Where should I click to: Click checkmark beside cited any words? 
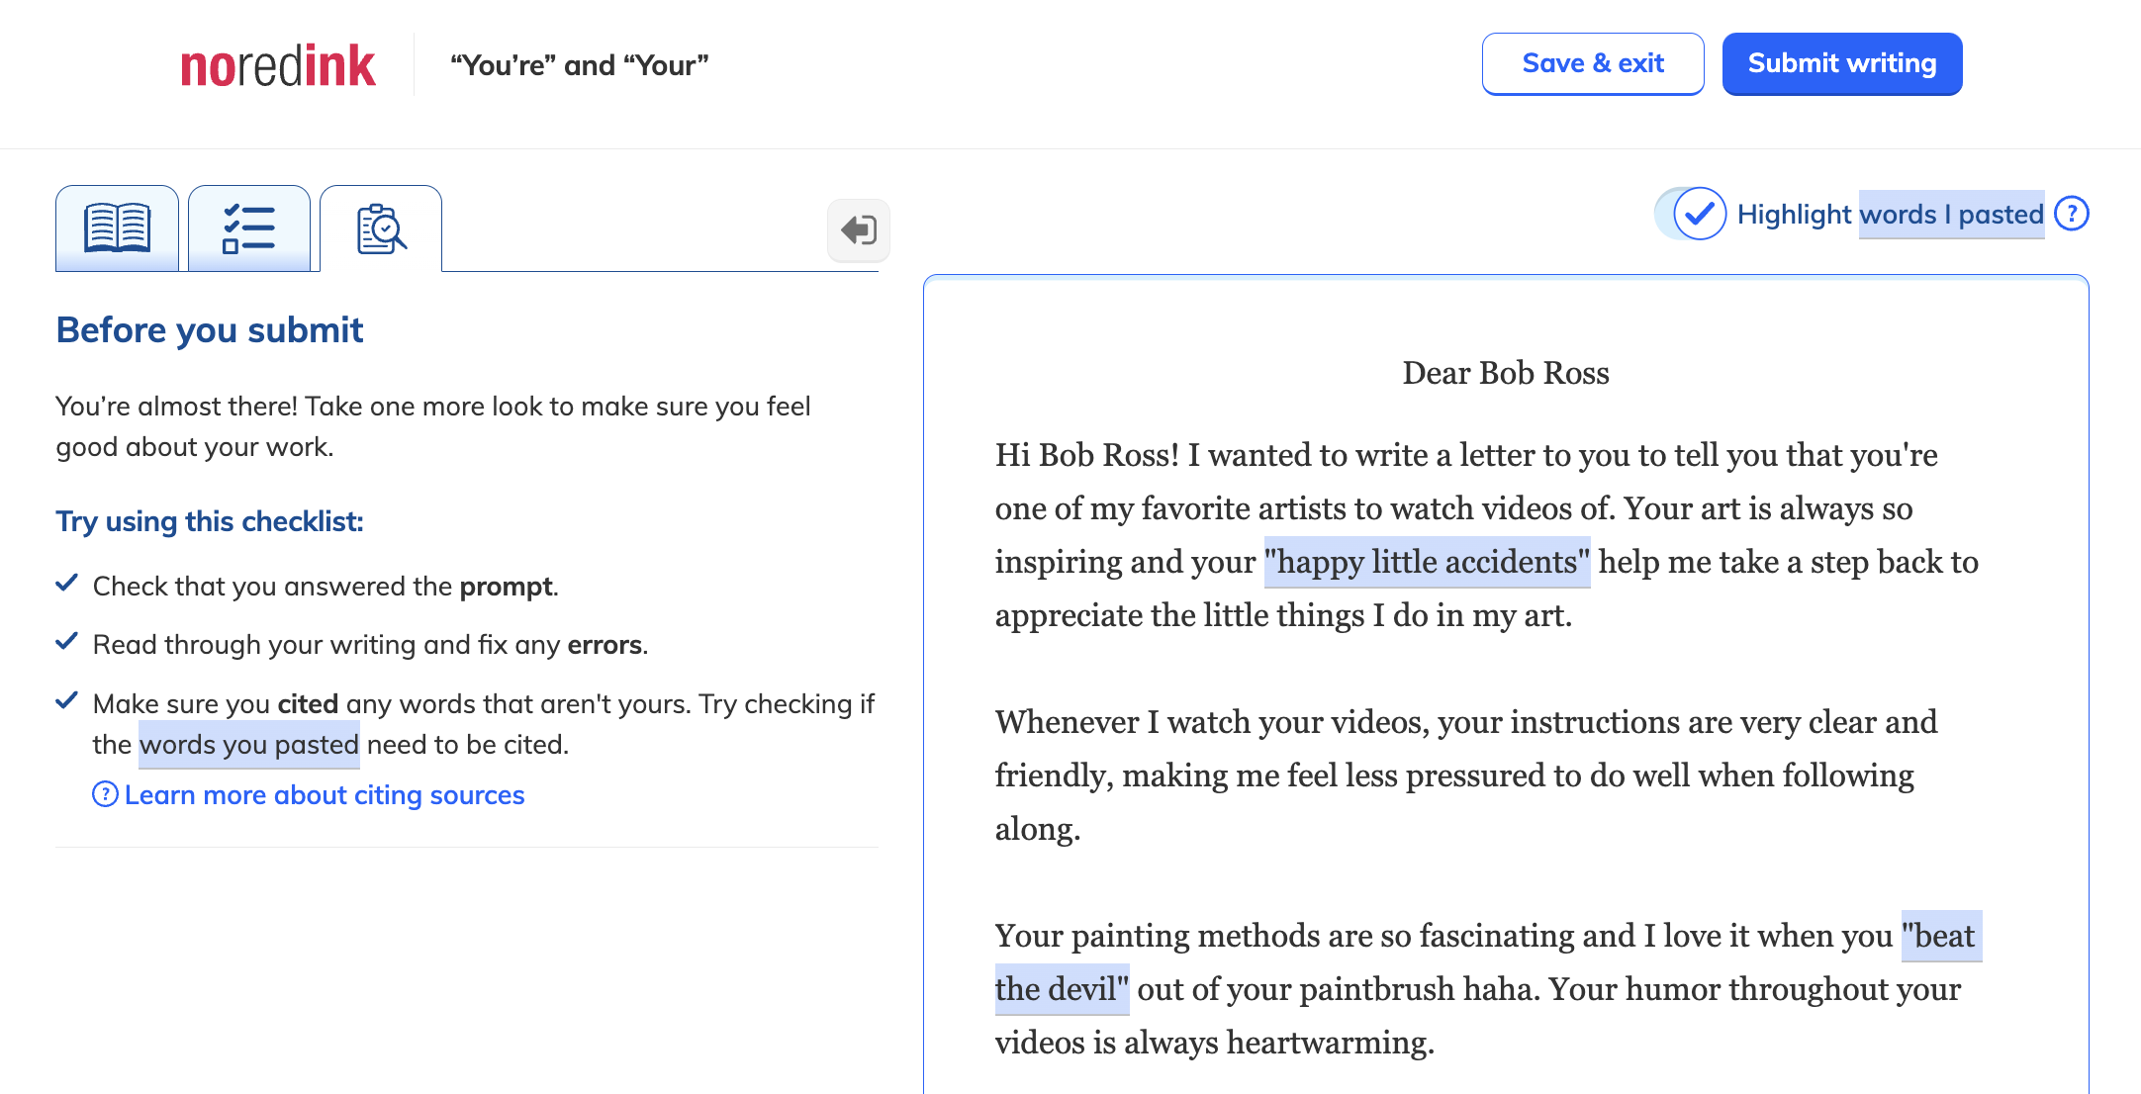[x=66, y=700]
